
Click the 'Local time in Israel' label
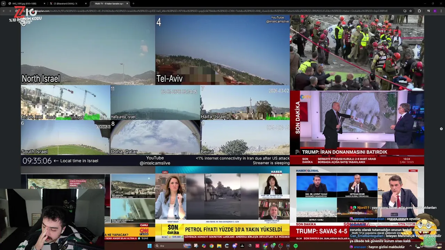[79, 161]
